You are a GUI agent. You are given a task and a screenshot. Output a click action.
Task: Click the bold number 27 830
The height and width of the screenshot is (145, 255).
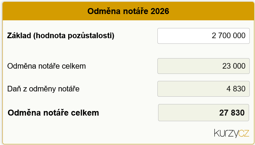pos(232,113)
